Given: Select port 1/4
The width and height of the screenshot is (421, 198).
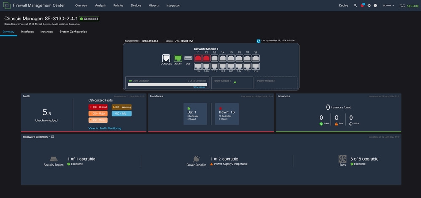Looking at the screenshot, I should coord(223,58).
